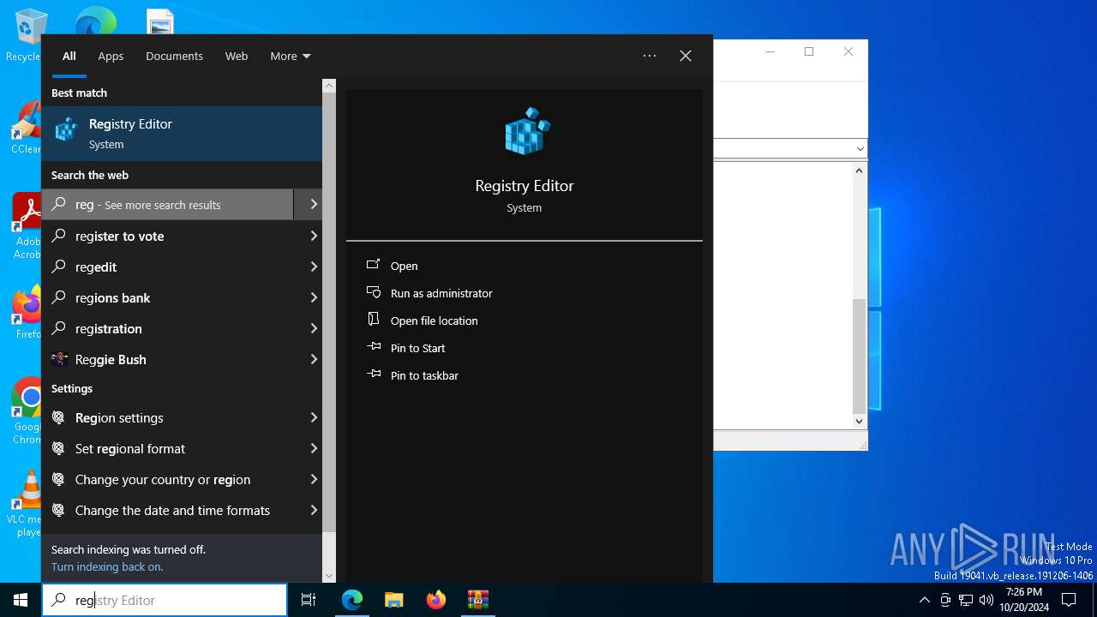Screen dimensions: 1097x617
Task: Click Open in the Registry Editor actions
Action: [405, 266]
